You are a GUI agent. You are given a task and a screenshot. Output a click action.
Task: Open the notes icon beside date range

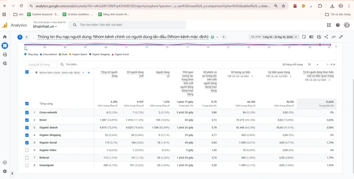304,37
